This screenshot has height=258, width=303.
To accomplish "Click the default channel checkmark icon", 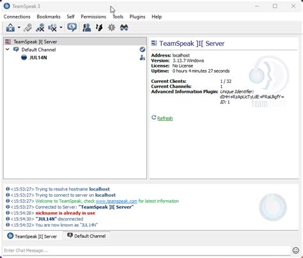I will click(x=143, y=50).
